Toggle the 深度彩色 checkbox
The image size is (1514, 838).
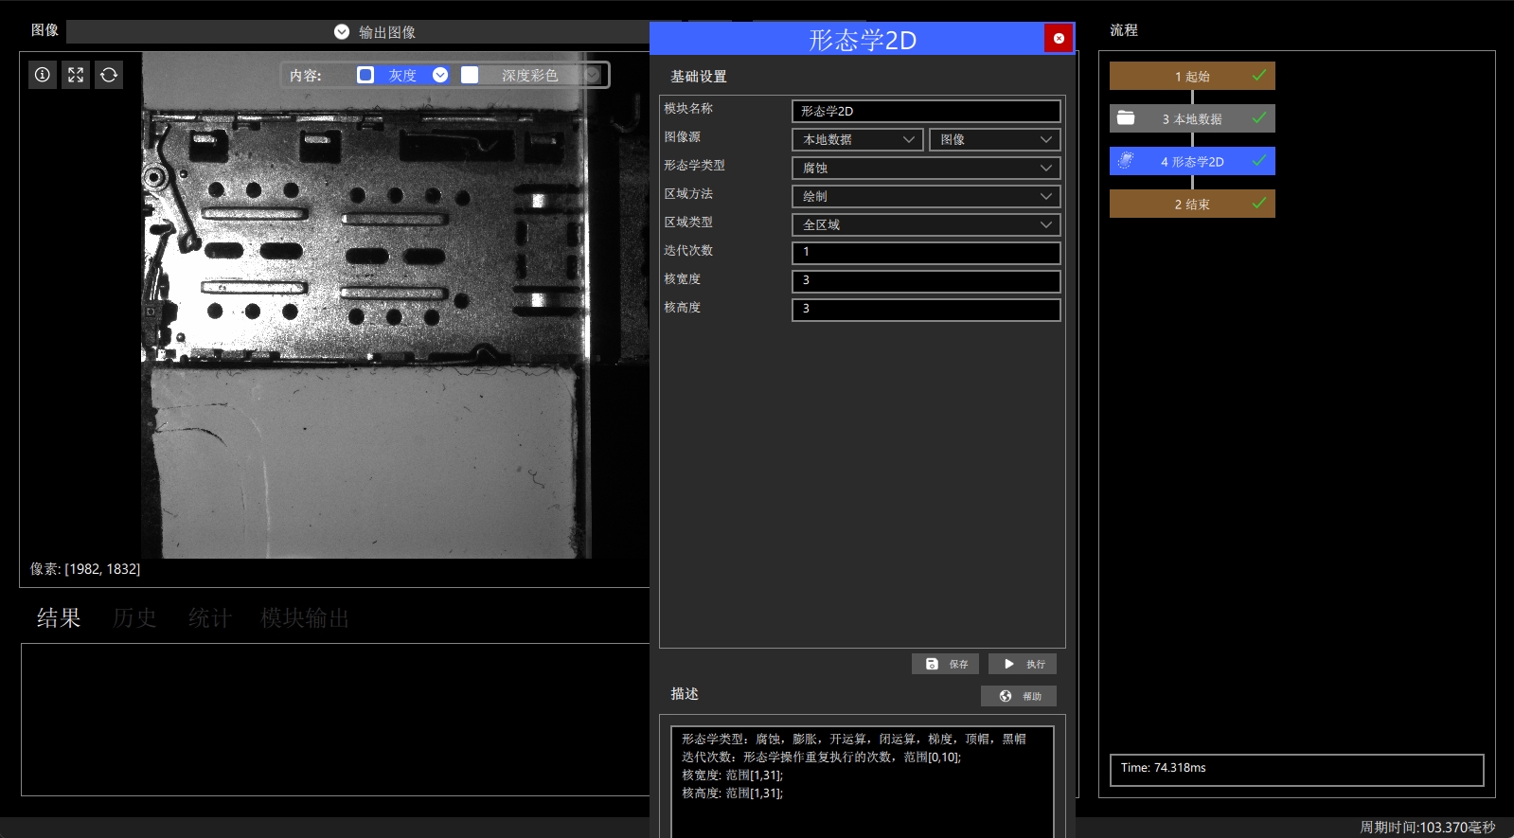coord(470,75)
